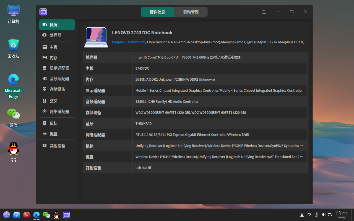
Task: Click Device Manager icon in the taskbar
Action: (66, 215)
